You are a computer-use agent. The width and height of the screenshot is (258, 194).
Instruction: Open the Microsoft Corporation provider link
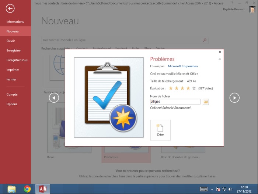(183, 66)
